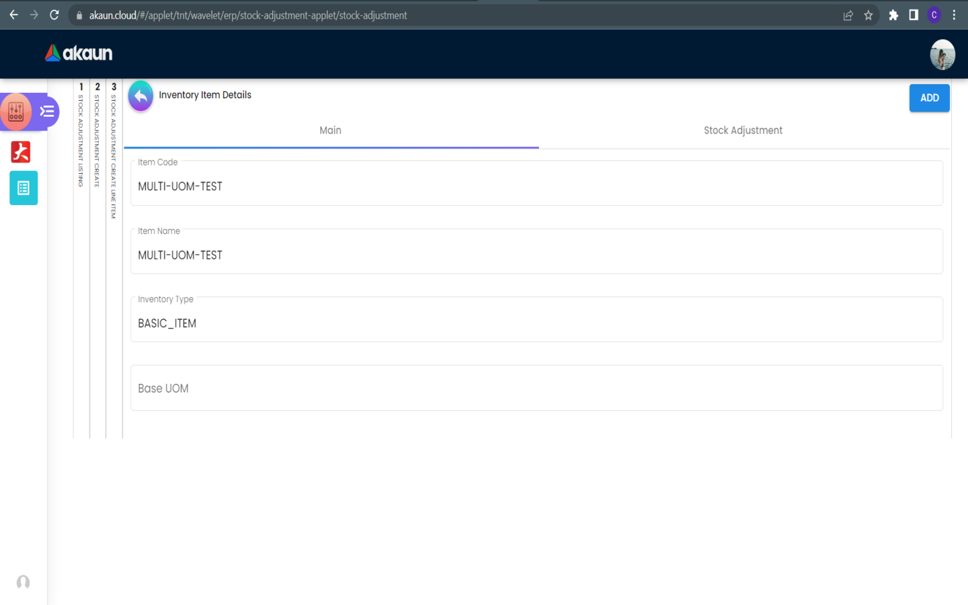Screen dimensions: 968x605
Task: Click the Inventory Item Details heading
Action: point(205,95)
